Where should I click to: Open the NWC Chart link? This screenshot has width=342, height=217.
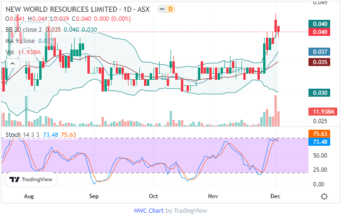149,210
